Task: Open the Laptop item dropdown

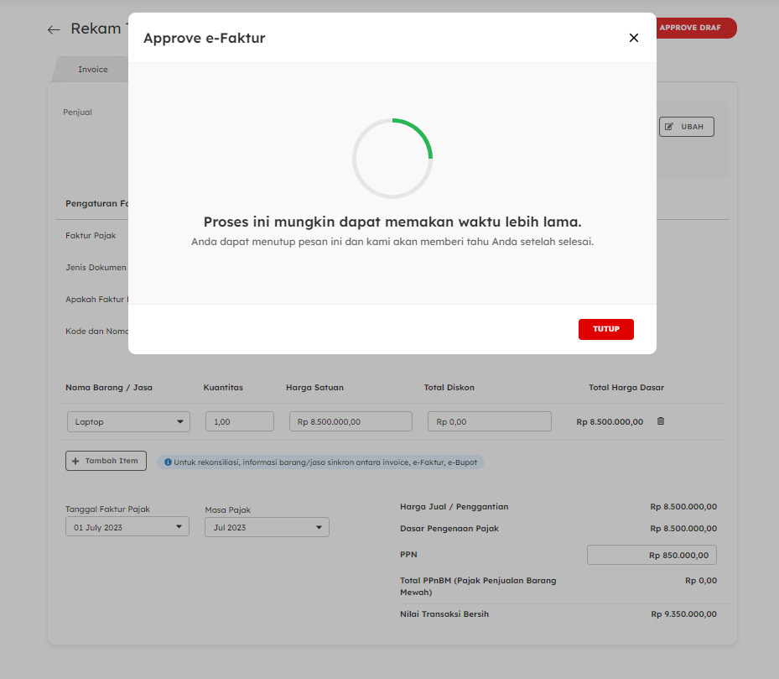Action: coord(128,421)
